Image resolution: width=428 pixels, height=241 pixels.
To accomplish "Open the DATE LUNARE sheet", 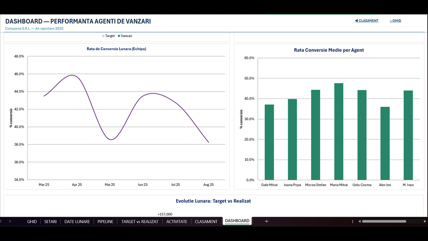I will [x=77, y=222].
